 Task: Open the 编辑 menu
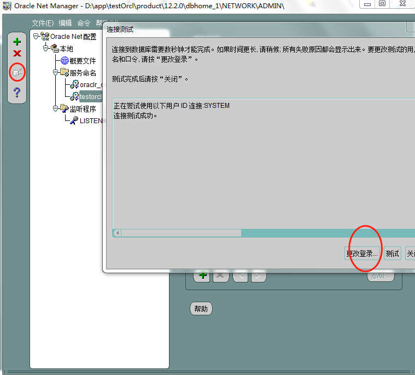click(x=65, y=23)
